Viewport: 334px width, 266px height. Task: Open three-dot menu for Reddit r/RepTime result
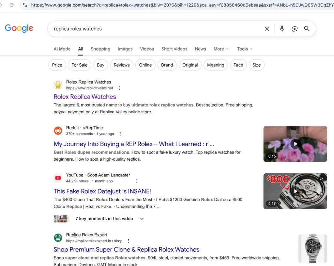[120, 134]
